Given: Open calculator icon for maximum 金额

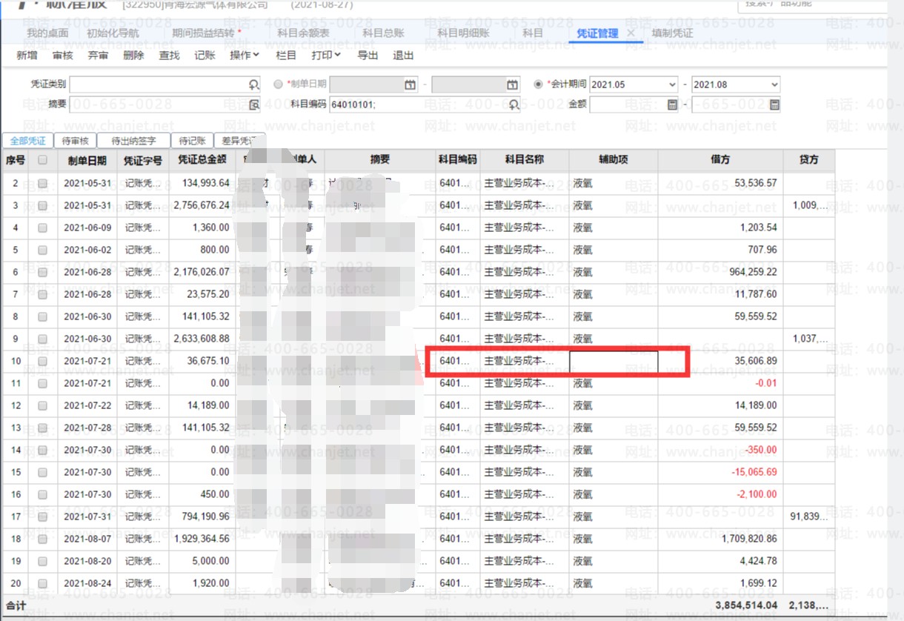Looking at the screenshot, I should 774,104.
